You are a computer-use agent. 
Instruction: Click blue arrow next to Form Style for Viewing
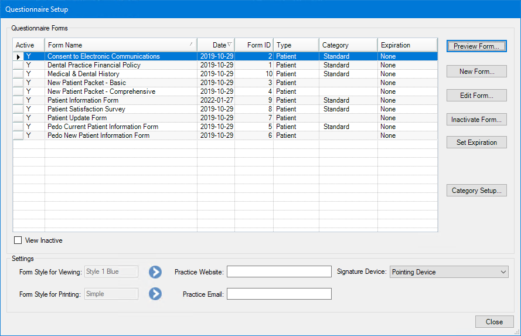coord(155,271)
